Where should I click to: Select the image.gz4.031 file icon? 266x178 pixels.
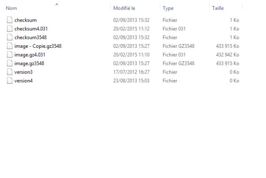tap(10, 54)
